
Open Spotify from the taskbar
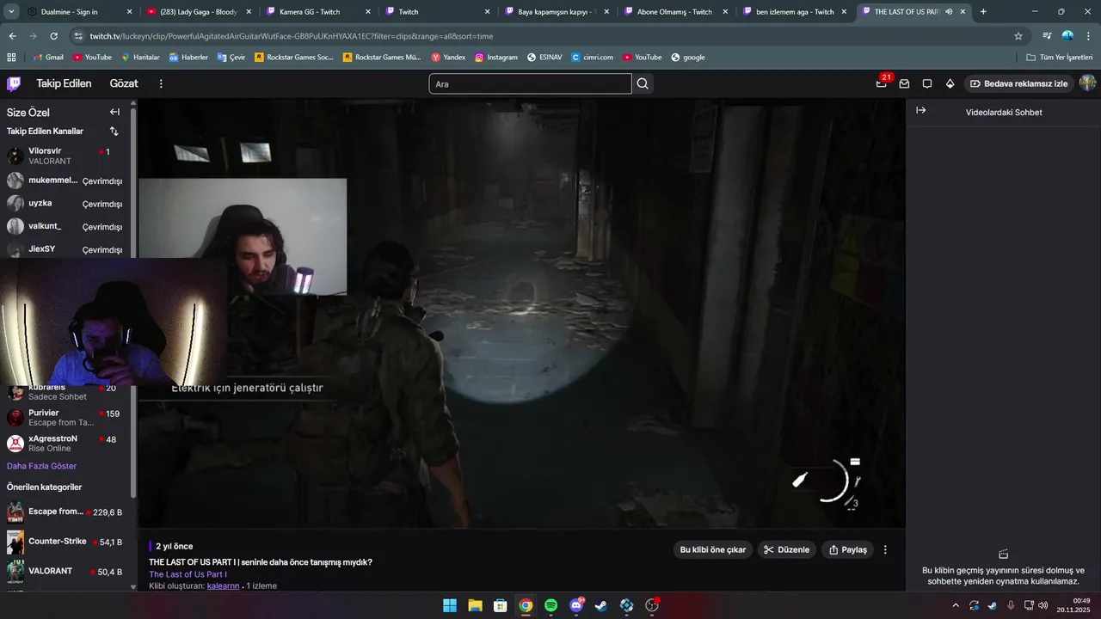point(550,605)
